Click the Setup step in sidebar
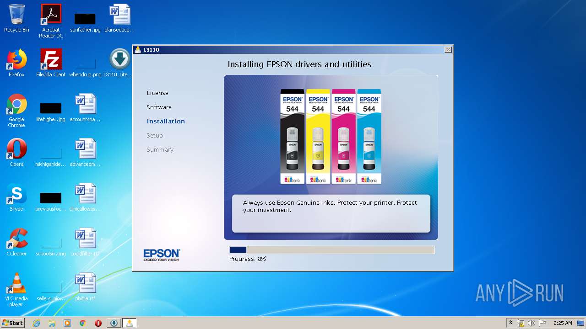 (155, 135)
